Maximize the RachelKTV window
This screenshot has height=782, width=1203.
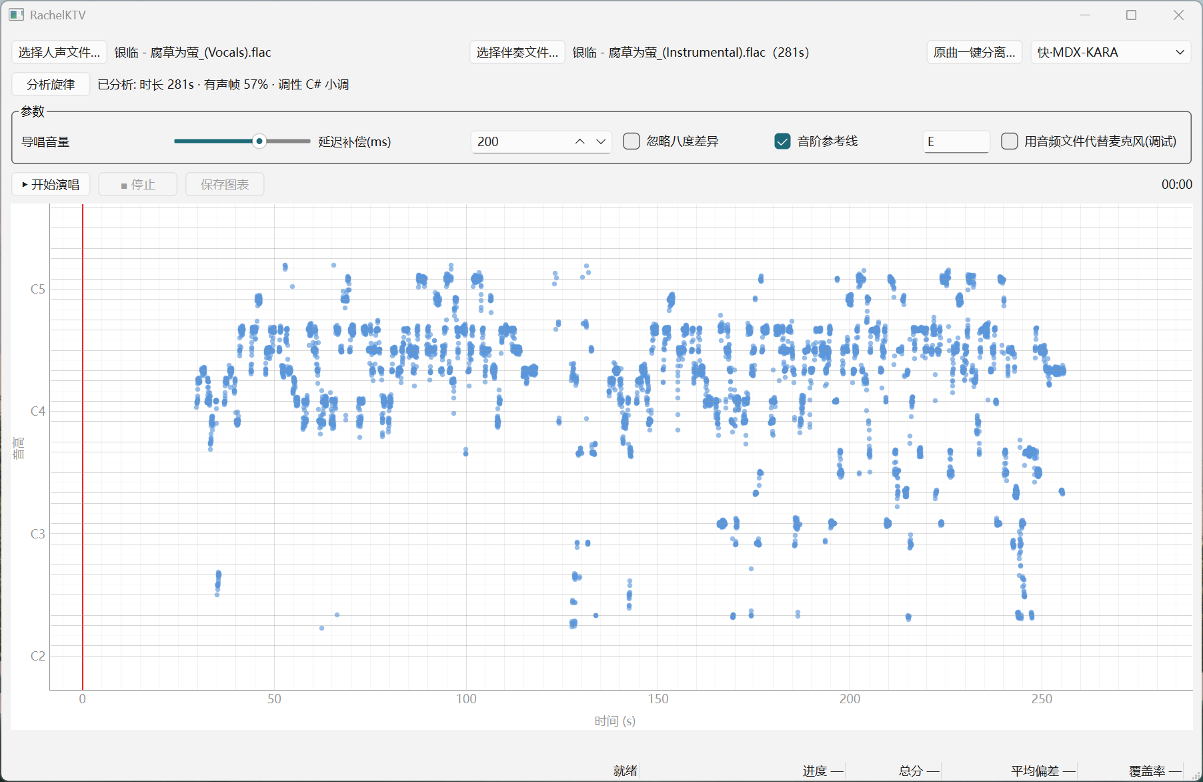pos(1132,15)
